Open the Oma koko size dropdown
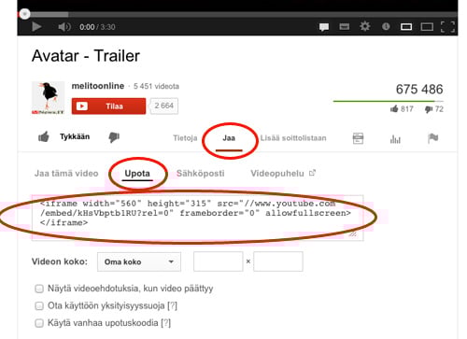467x339 pixels. tap(139, 261)
